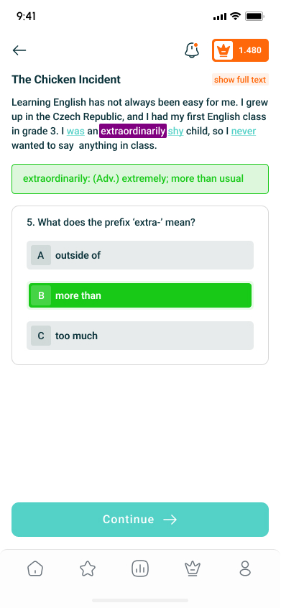Open the Profile person tab
Viewport: 281px width, 608px height.
pyautogui.click(x=245, y=569)
